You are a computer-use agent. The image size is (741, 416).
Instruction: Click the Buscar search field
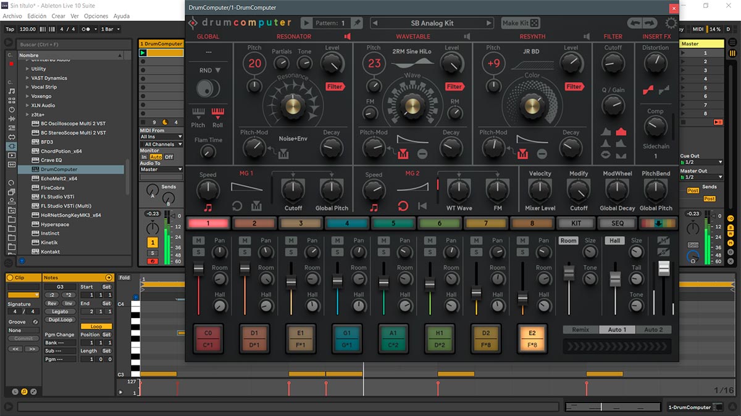coord(73,44)
